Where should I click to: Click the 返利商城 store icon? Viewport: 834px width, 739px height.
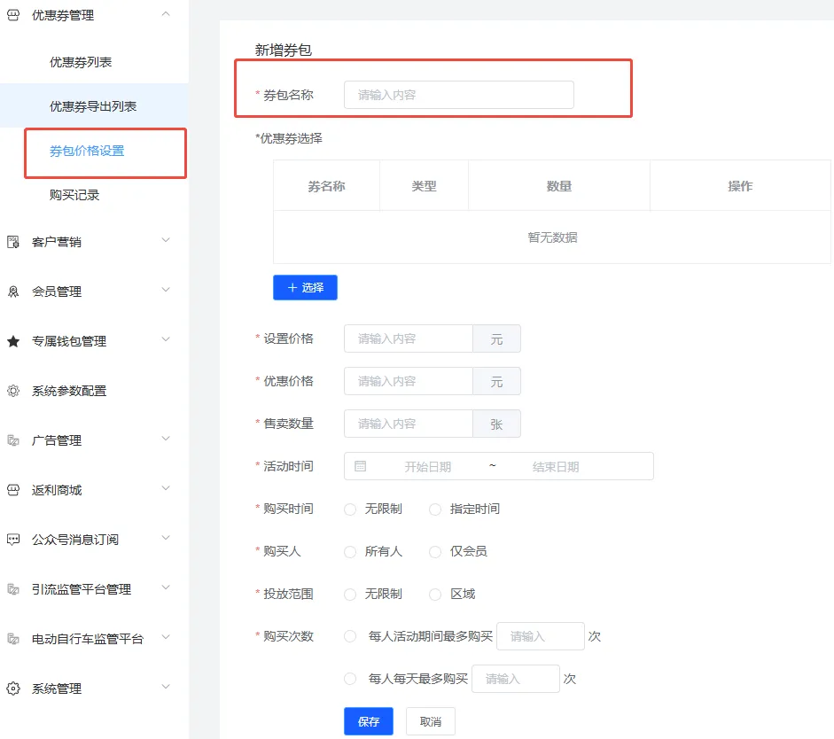14,488
